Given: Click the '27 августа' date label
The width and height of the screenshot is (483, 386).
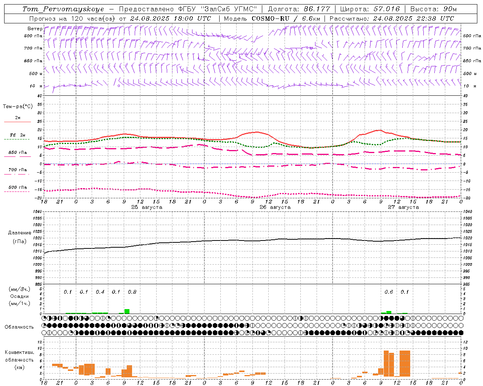Looking at the screenshot, I should [x=403, y=207].
